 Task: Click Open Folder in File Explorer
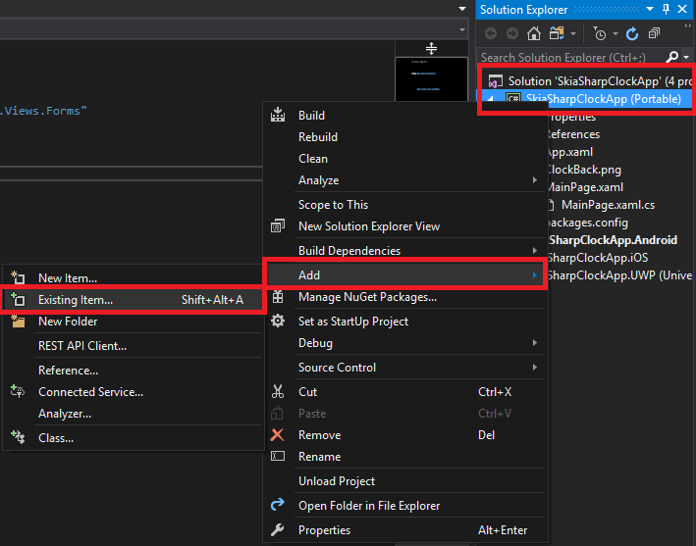pyautogui.click(x=369, y=506)
